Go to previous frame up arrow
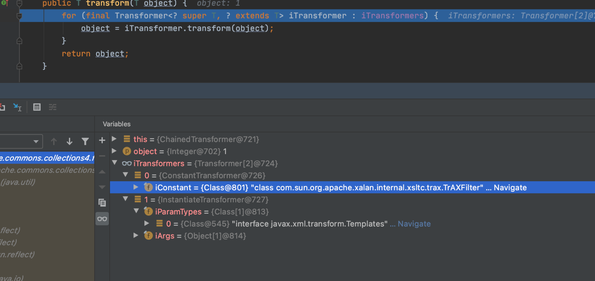The height and width of the screenshot is (281, 595). (x=54, y=141)
